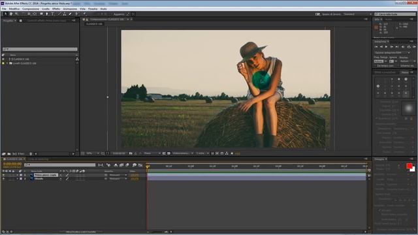Open workspace dropdown showing 'Standard'

357,14
